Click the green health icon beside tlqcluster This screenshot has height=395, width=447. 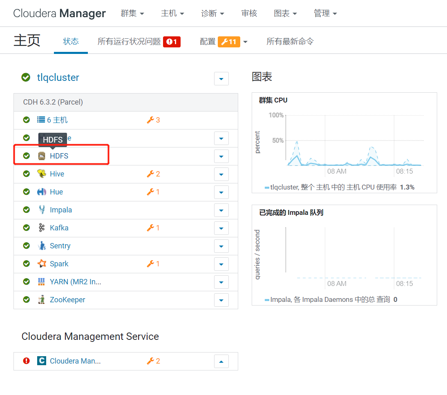point(26,77)
